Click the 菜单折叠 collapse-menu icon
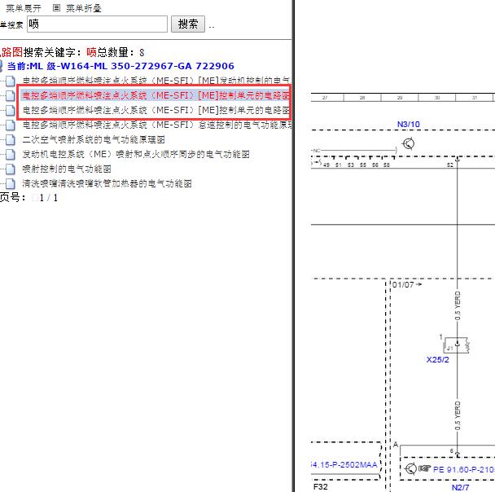 [56, 8]
